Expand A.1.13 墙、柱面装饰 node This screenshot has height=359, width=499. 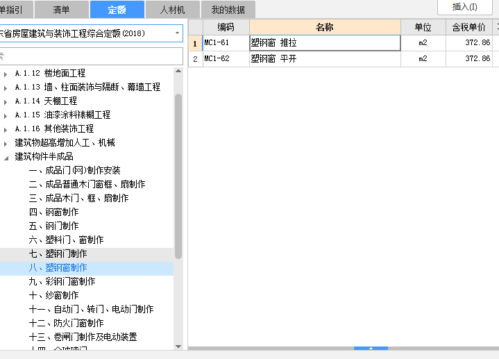click(x=5, y=88)
